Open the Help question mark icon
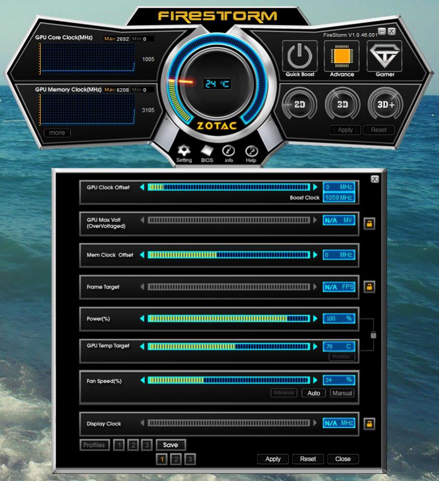 [251, 151]
